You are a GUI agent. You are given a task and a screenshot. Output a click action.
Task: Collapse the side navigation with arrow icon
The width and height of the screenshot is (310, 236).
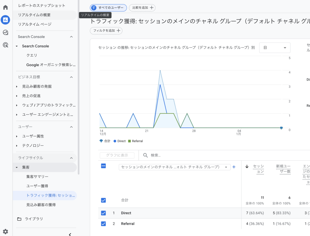[70, 234]
